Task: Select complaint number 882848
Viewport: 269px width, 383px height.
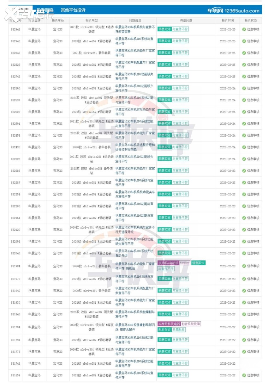Action: point(15,53)
